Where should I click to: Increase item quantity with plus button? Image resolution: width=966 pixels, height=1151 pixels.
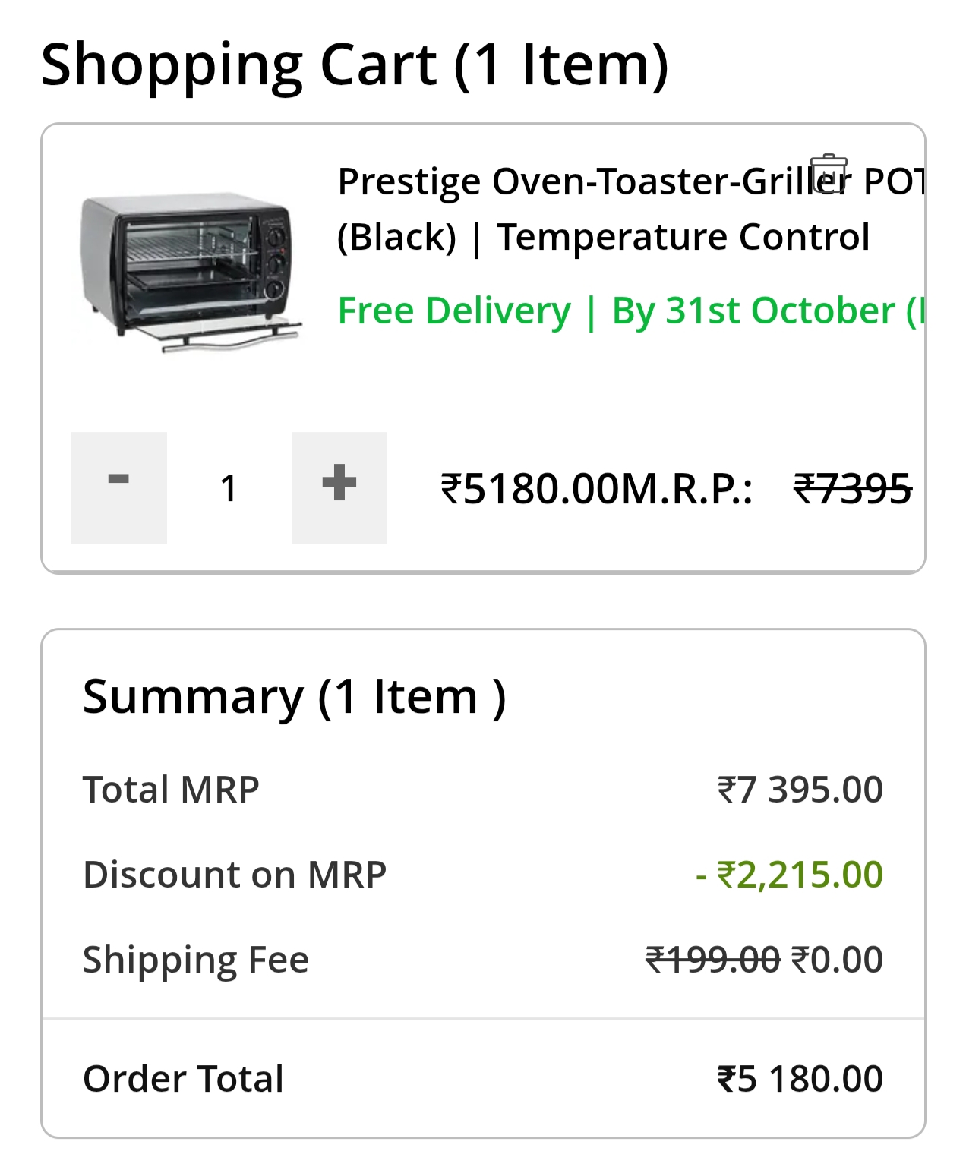[339, 487]
